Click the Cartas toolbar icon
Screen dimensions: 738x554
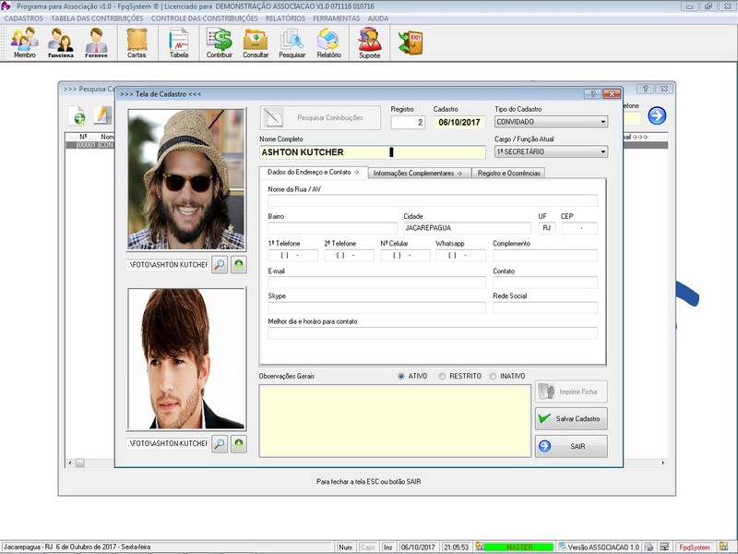click(137, 42)
